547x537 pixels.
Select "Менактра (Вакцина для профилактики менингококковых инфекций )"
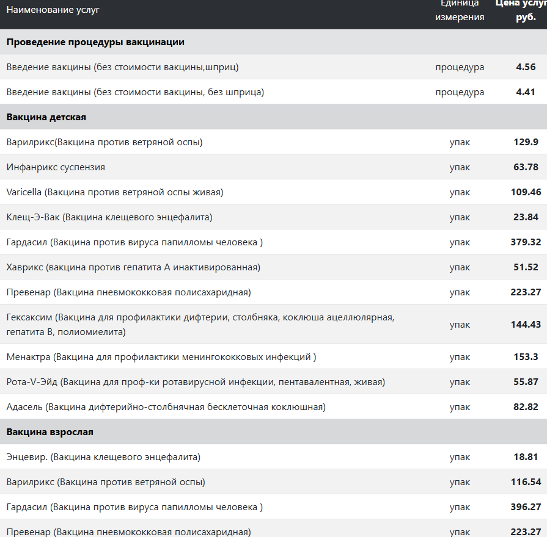161,357
